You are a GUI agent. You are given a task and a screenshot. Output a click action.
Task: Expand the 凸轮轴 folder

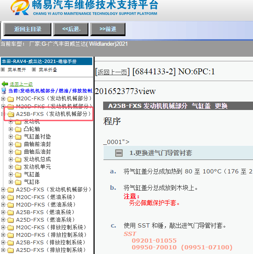(x=11, y=129)
